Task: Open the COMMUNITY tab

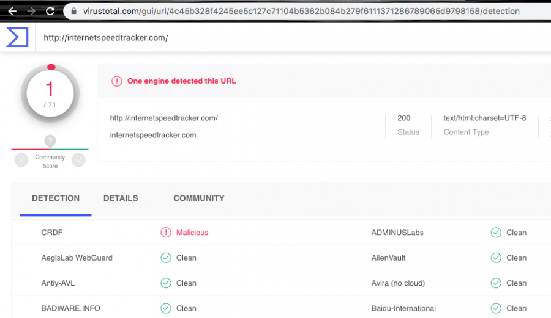Action: (x=199, y=198)
